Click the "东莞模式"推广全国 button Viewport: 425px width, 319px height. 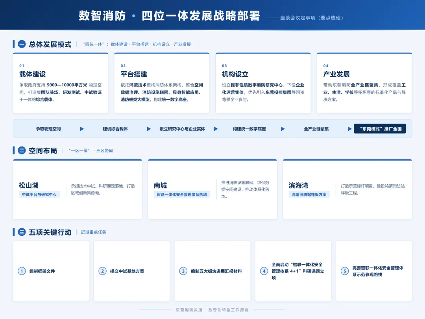tap(380, 129)
